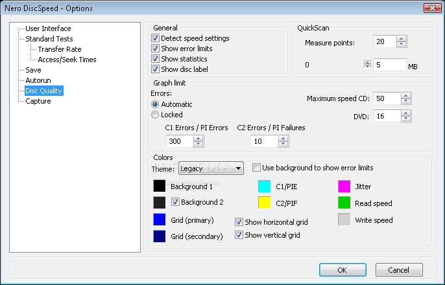This screenshot has height=285, width=445.
Task: Decrease C1 Errors / PI Errors limit
Action: coord(198,144)
